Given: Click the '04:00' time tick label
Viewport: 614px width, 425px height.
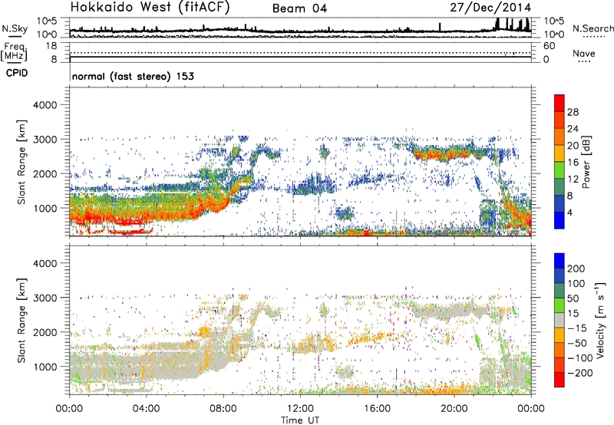Looking at the screenshot, I should (x=146, y=409).
